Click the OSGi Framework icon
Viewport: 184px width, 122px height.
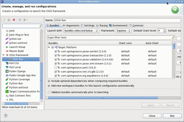pos(7,55)
